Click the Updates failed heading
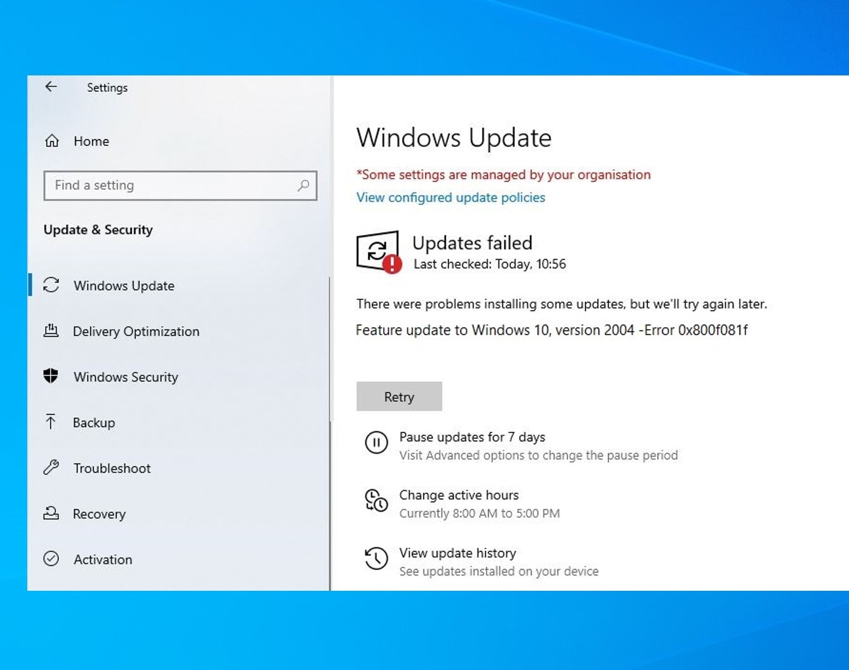Screen dimensions: 849x670 click(472, 243)
